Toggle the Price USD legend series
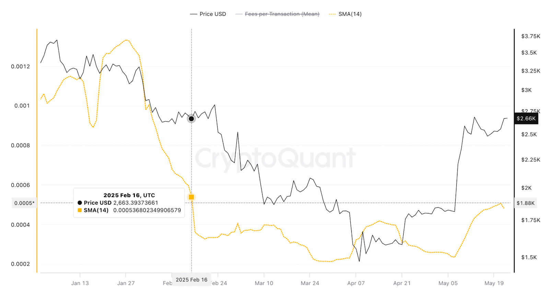The width and height of the screenshot is (549, 292). click(208, 14)
